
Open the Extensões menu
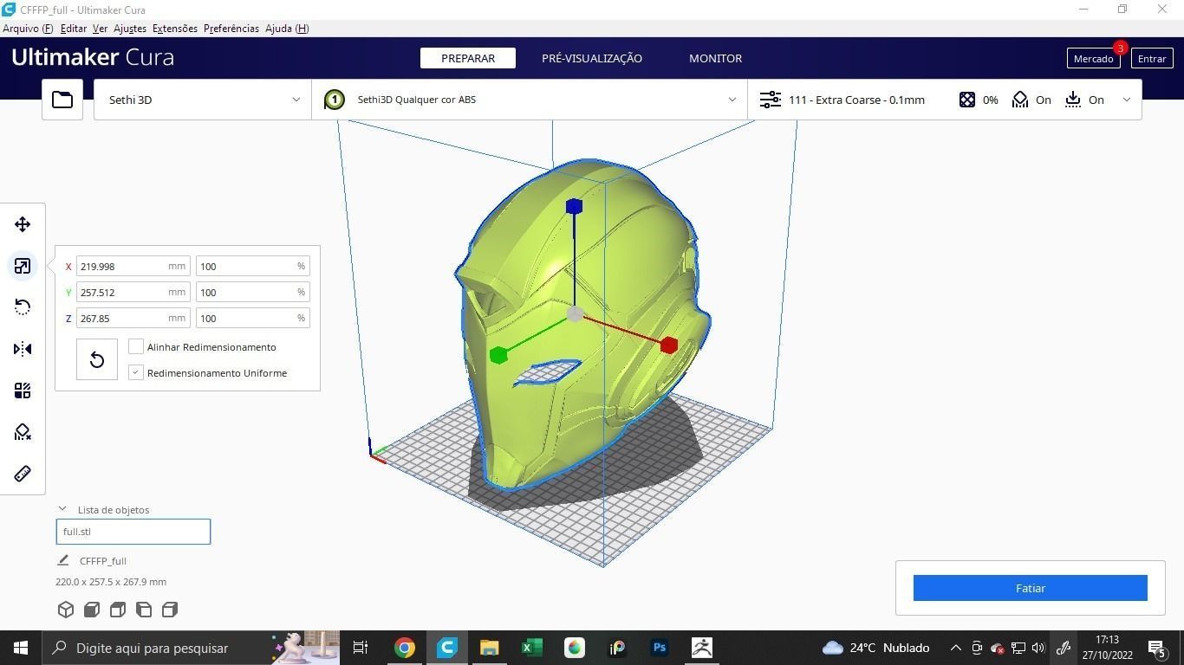tap(175, 29)
